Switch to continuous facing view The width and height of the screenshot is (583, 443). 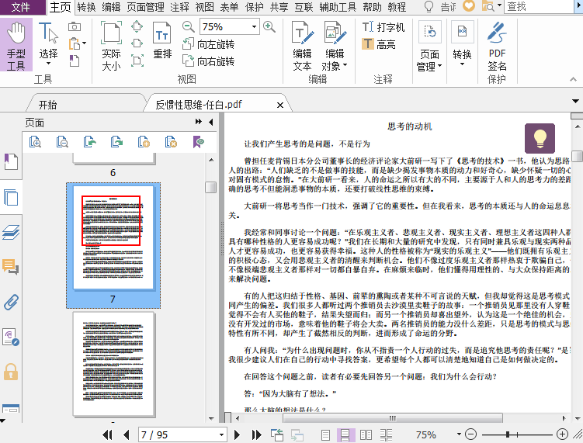tap(387, 434)
